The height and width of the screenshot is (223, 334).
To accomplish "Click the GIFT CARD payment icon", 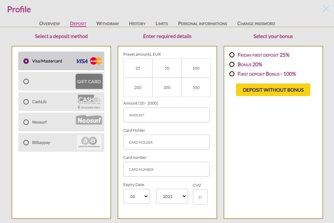I will (x=89, y=81).
